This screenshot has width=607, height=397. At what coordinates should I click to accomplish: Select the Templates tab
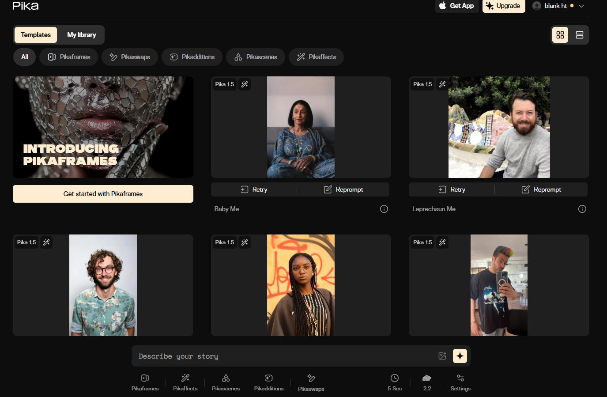click(x=35, y=34)
